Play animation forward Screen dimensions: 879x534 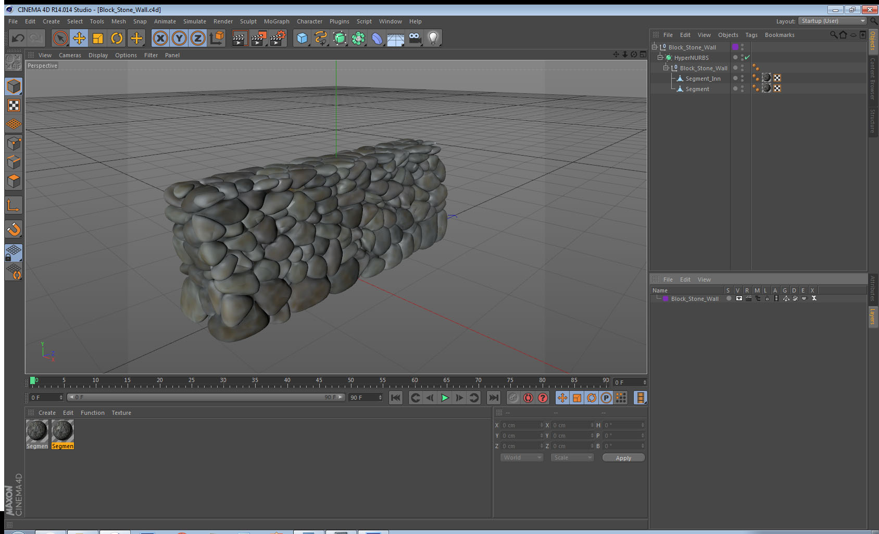445,398
